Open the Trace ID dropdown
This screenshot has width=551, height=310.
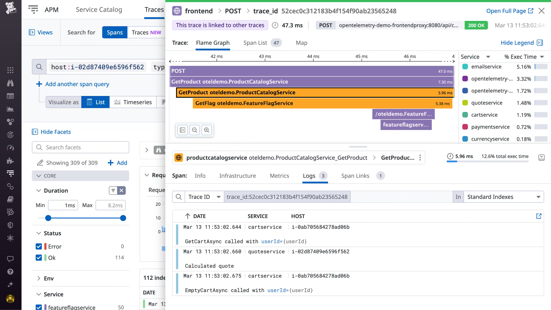[x=204, y=197]
